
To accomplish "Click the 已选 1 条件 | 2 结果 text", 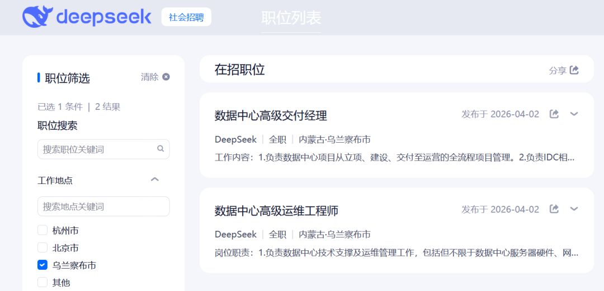I will click(79, 106).
